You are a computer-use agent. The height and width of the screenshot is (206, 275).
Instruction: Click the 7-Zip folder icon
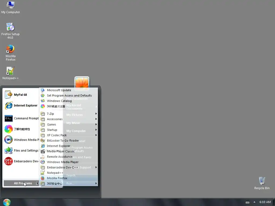pyautogui.click(x=43, y=114)
